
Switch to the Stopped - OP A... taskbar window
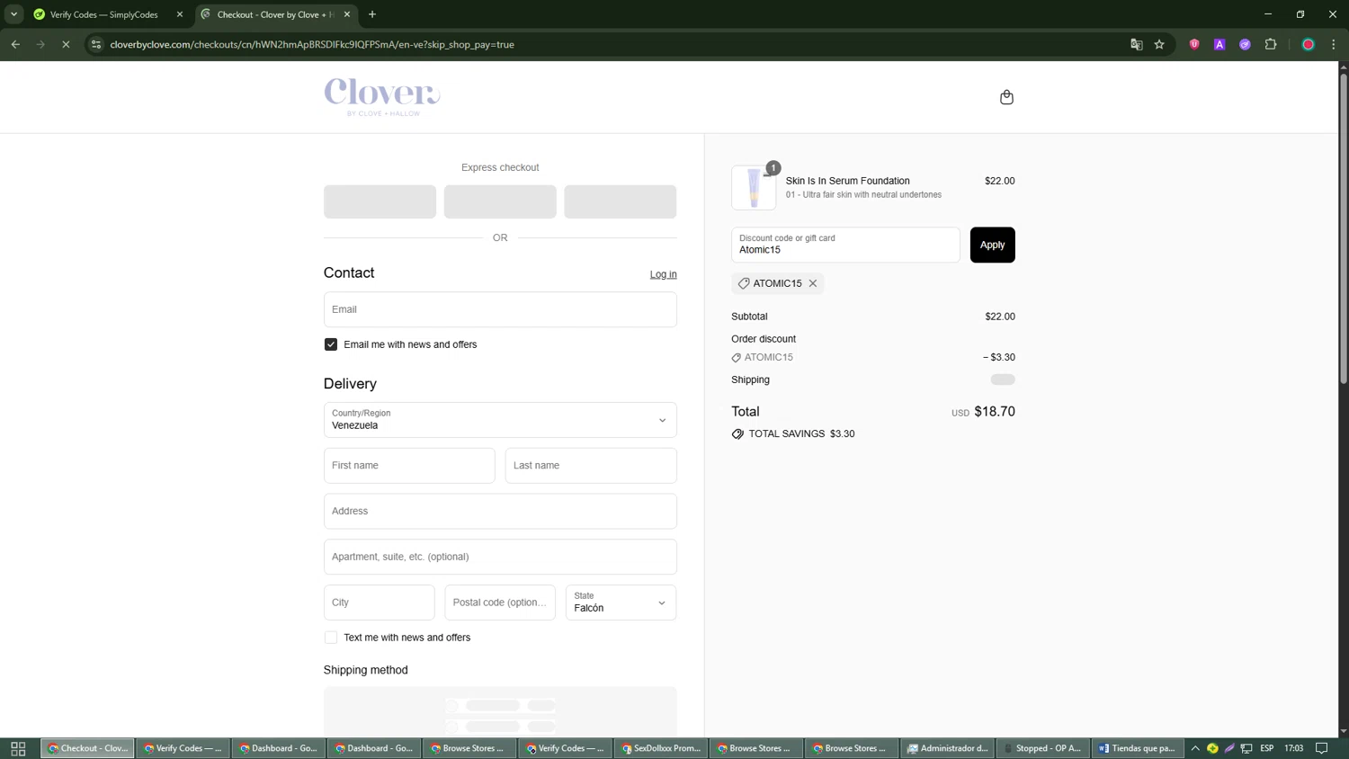1043,748
